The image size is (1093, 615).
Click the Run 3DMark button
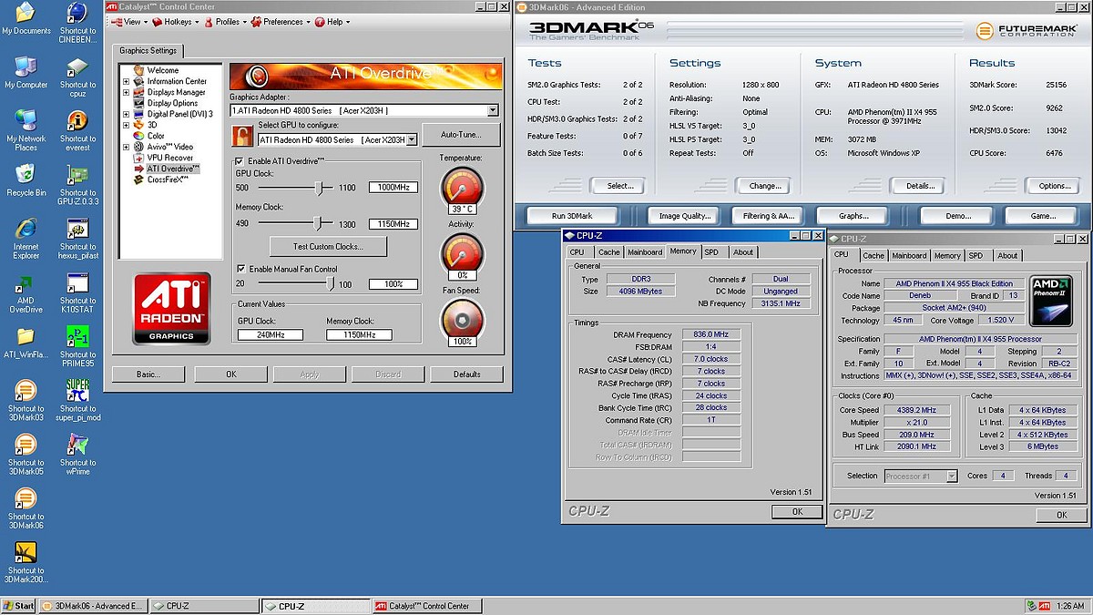[572, 216]
